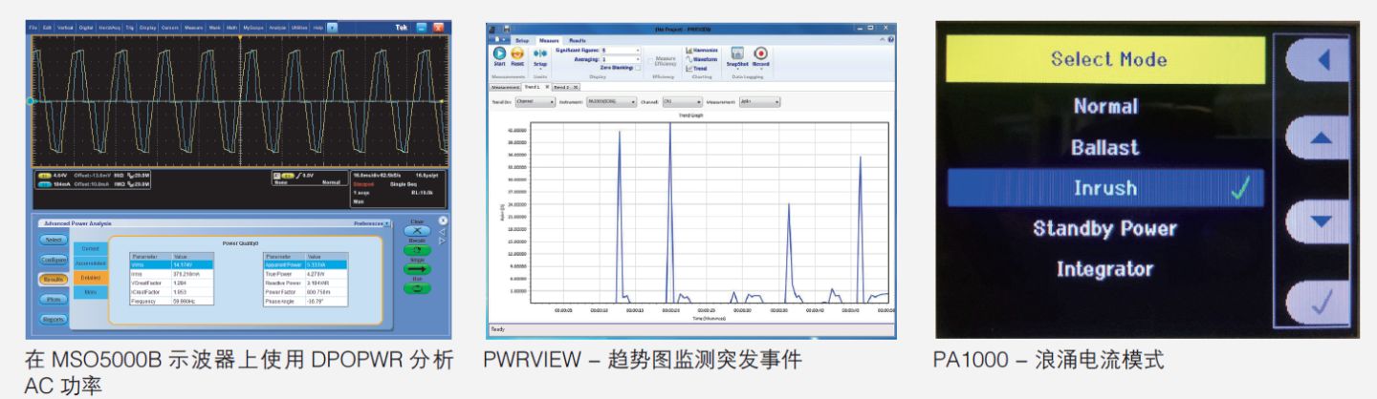Click the Recalc button in oscilloscope panel

pyautogui.click(x=418, y=249)
